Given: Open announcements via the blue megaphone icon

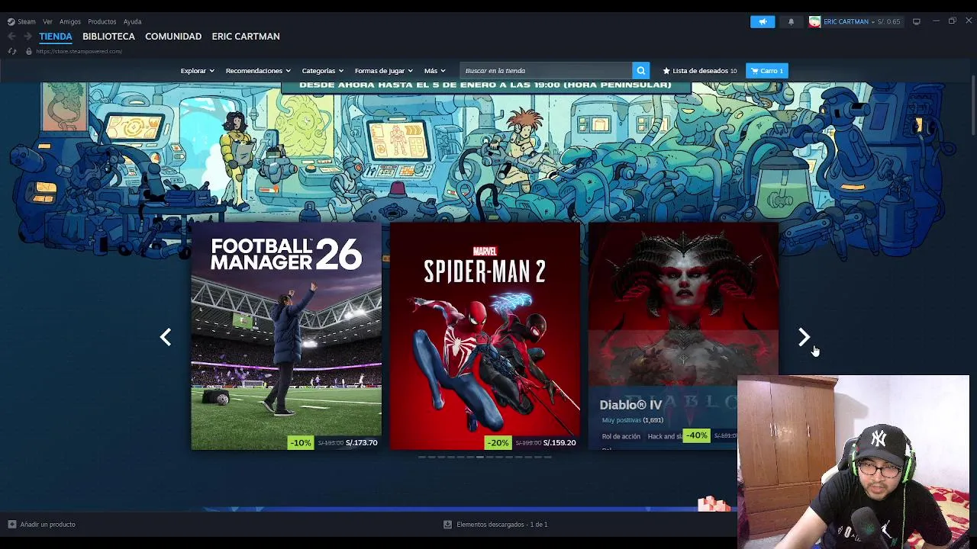Looking at the screenshot, I should (x=763, y=21).
